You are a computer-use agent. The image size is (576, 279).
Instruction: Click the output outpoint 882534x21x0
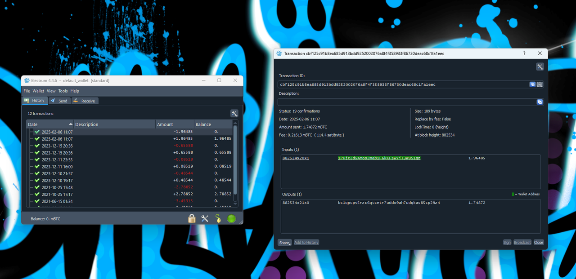pyautogui.click(x=296, y=203)
